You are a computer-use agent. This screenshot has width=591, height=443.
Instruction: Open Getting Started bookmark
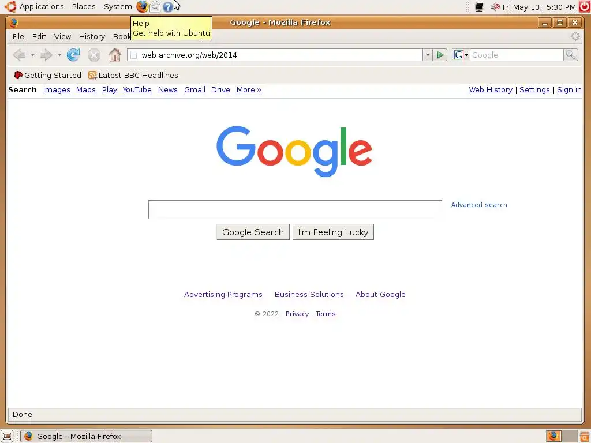[47, 75]
